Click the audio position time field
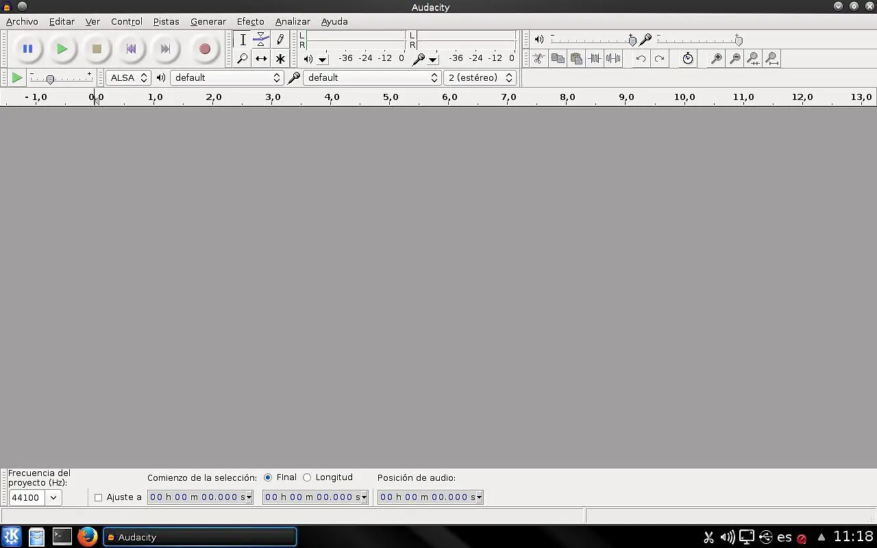The width and height of the screenshot is (877, 548). click(x=430, y=497)
